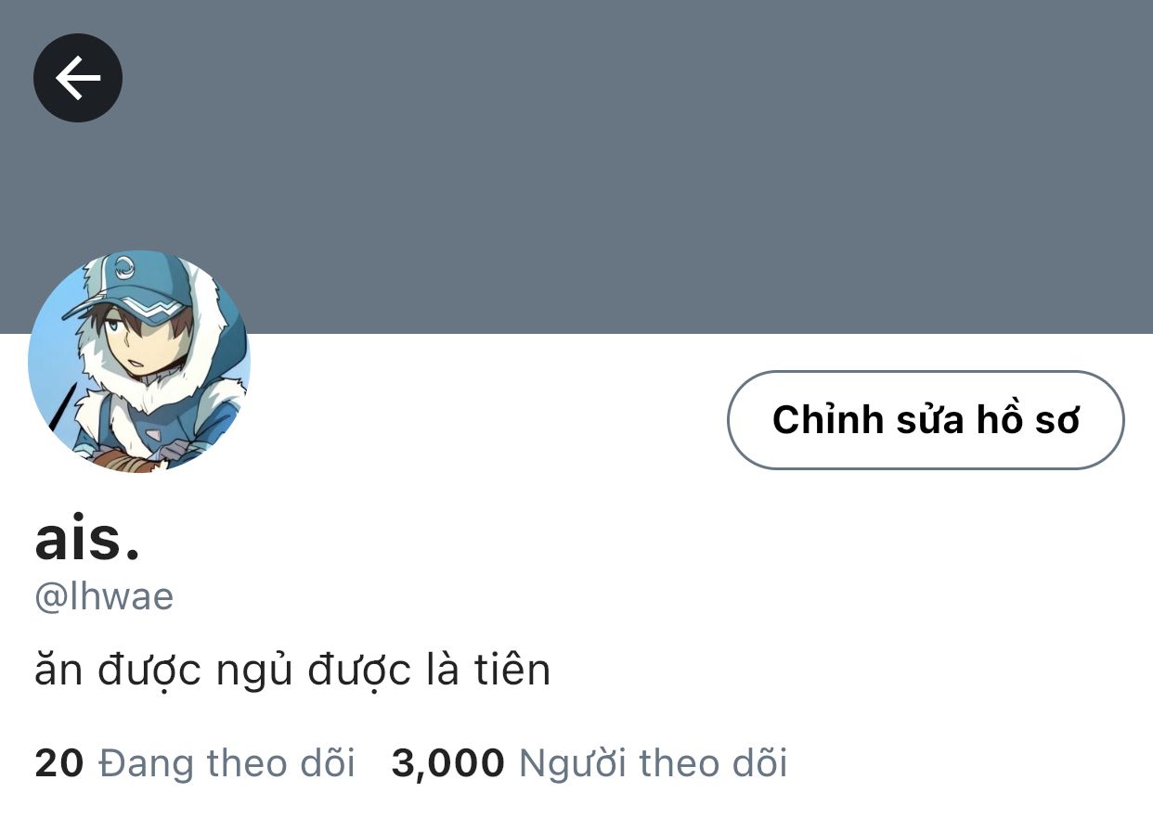This screenshot has width=1153, height=831.
Task: Open the gray header banner image
Action: [576, 167]
